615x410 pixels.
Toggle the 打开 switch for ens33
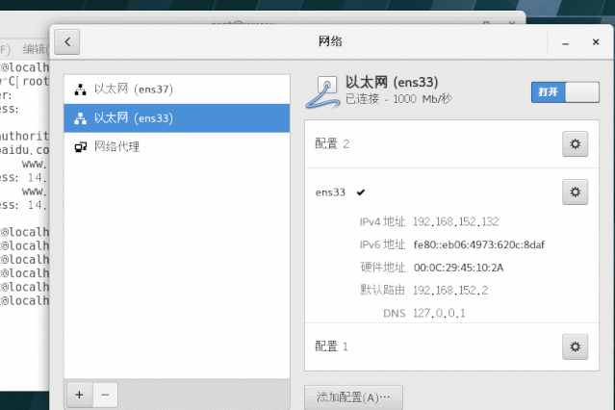point(563,91)
